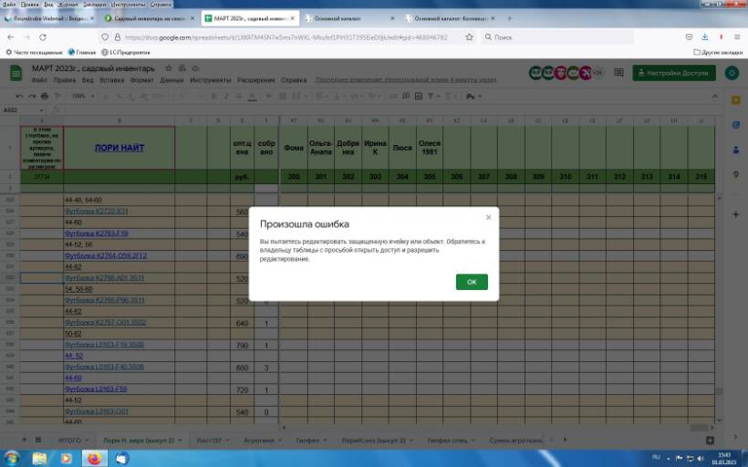Close the error dialog with X
This screenshot has width=748, height=467.
click(488, 217)
